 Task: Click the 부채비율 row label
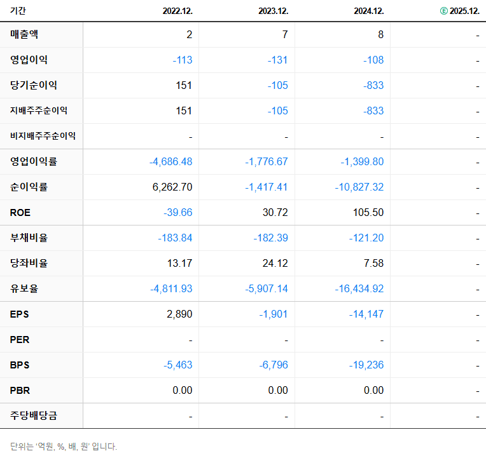point(29,238)
